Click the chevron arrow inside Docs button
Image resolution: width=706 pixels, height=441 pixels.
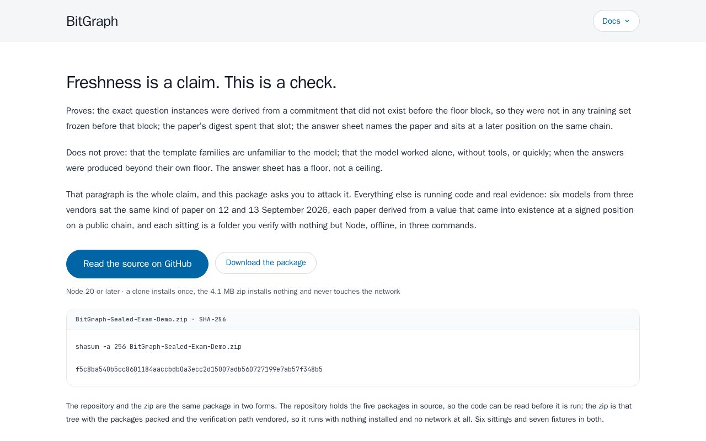(x=627, y=21)
